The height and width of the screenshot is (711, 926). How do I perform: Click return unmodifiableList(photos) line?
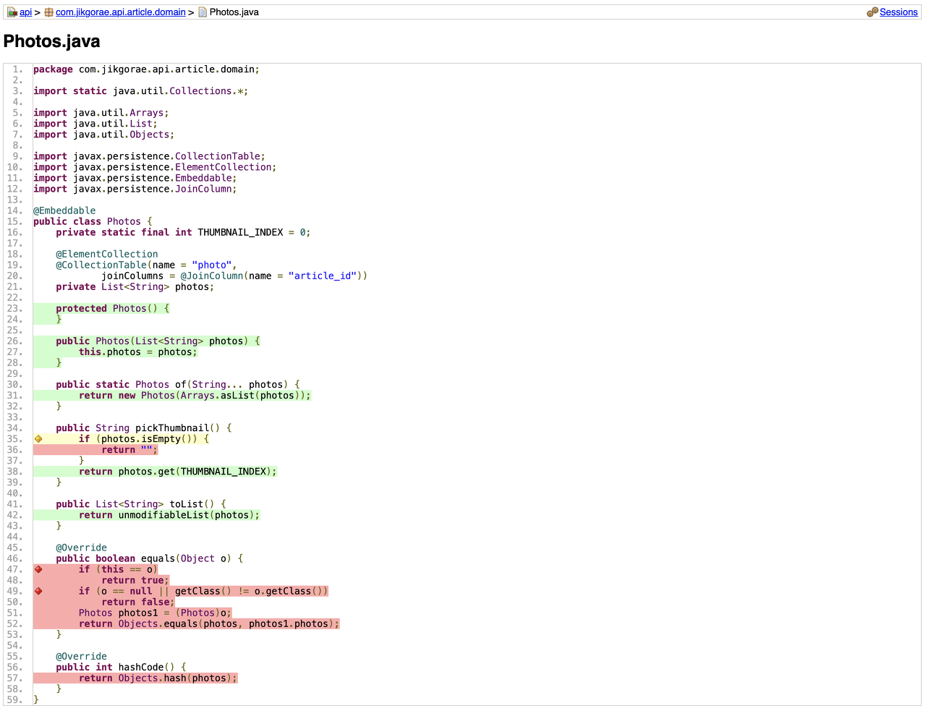(x=169, y=514)
